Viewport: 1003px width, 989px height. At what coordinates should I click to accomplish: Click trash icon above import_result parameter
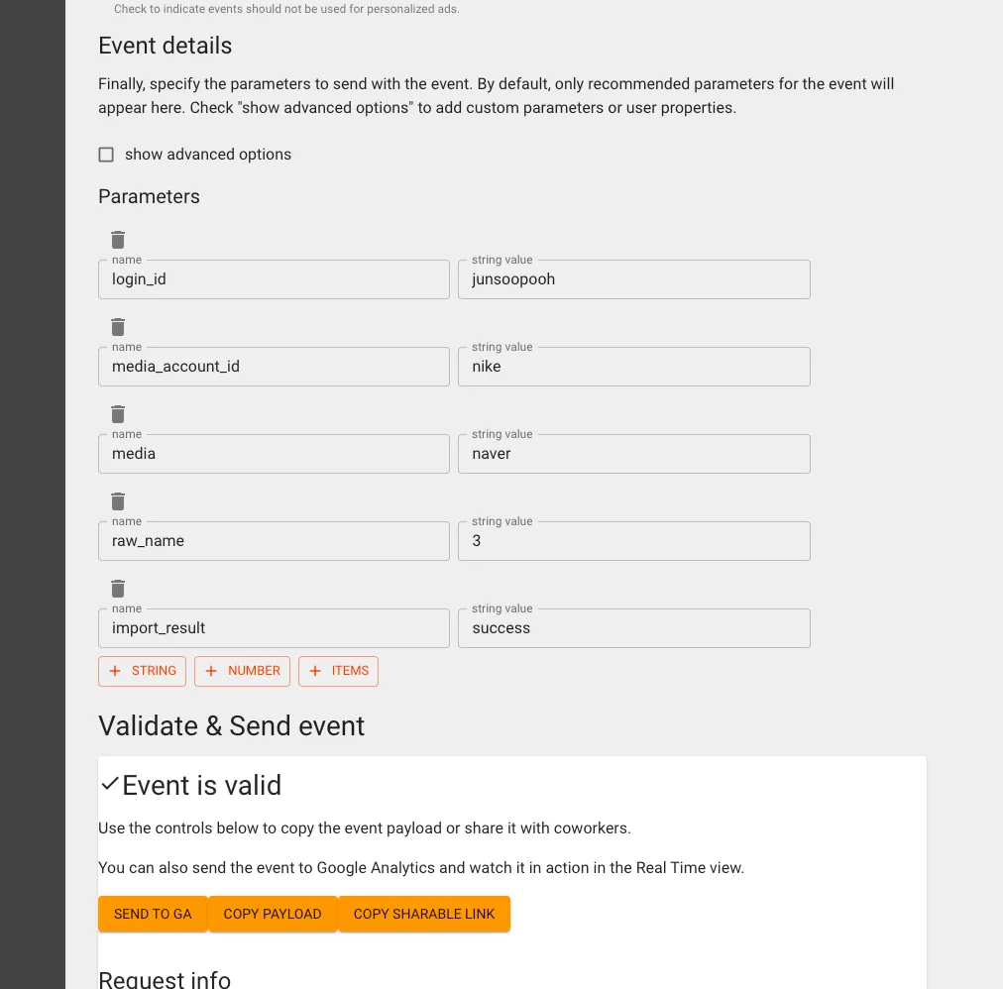click(x=118, y=589)
